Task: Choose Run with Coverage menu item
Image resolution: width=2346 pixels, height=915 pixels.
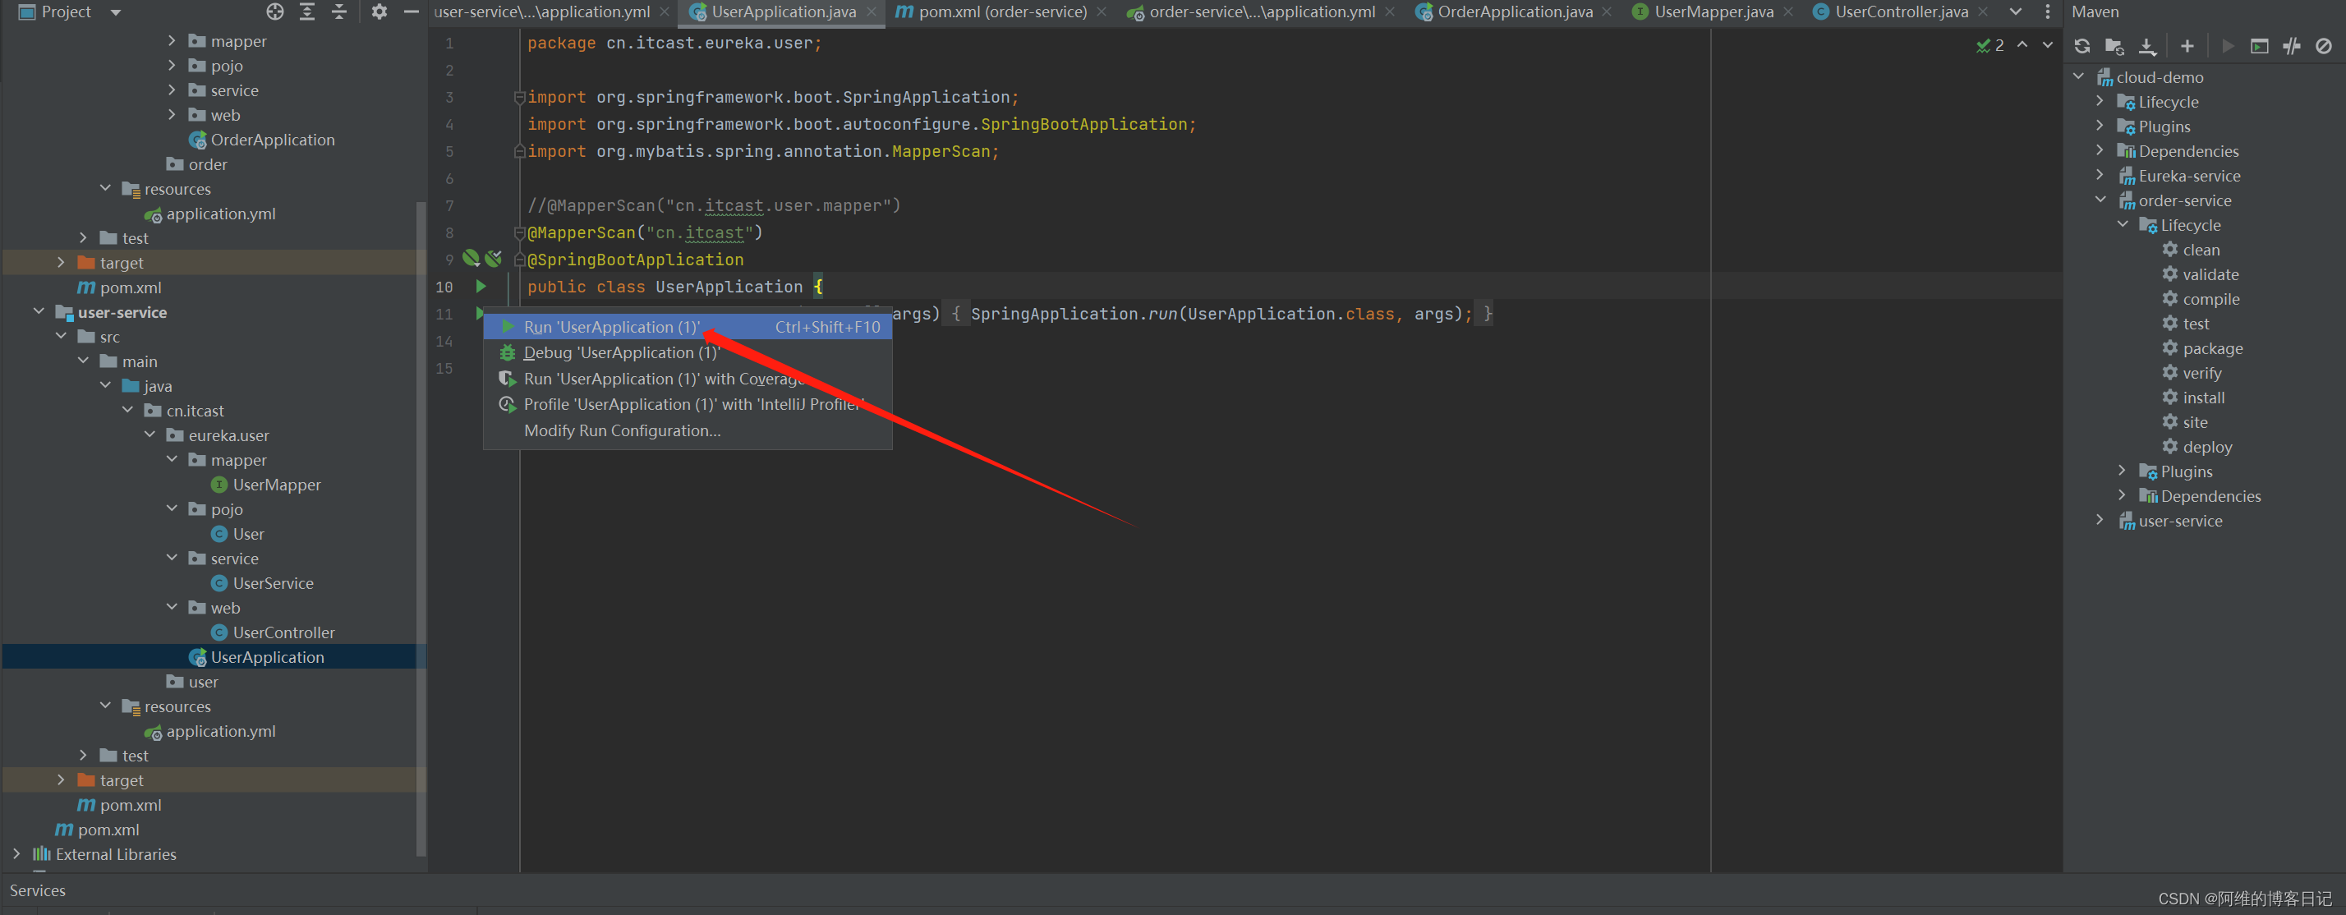Action: click(x=688, y=379)
